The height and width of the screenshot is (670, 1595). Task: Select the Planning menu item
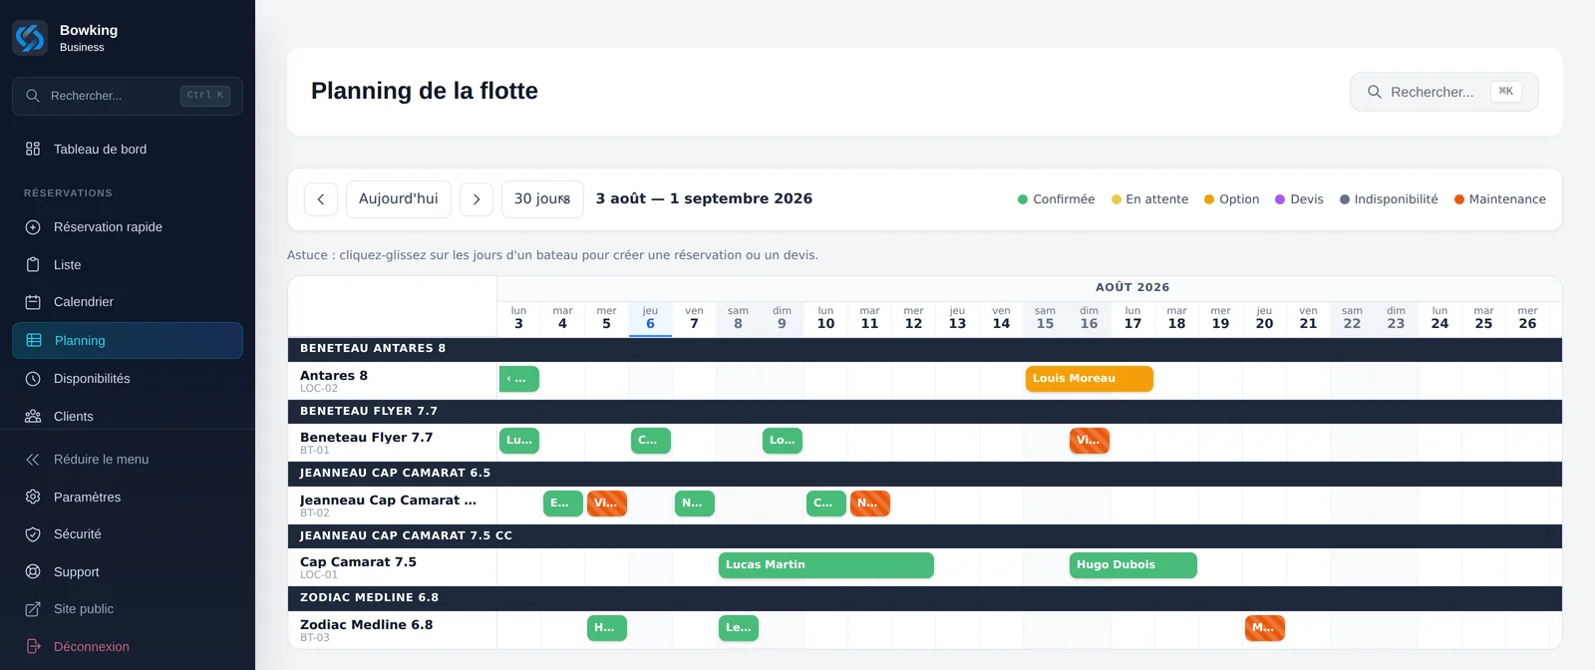(x=128, y=340)
